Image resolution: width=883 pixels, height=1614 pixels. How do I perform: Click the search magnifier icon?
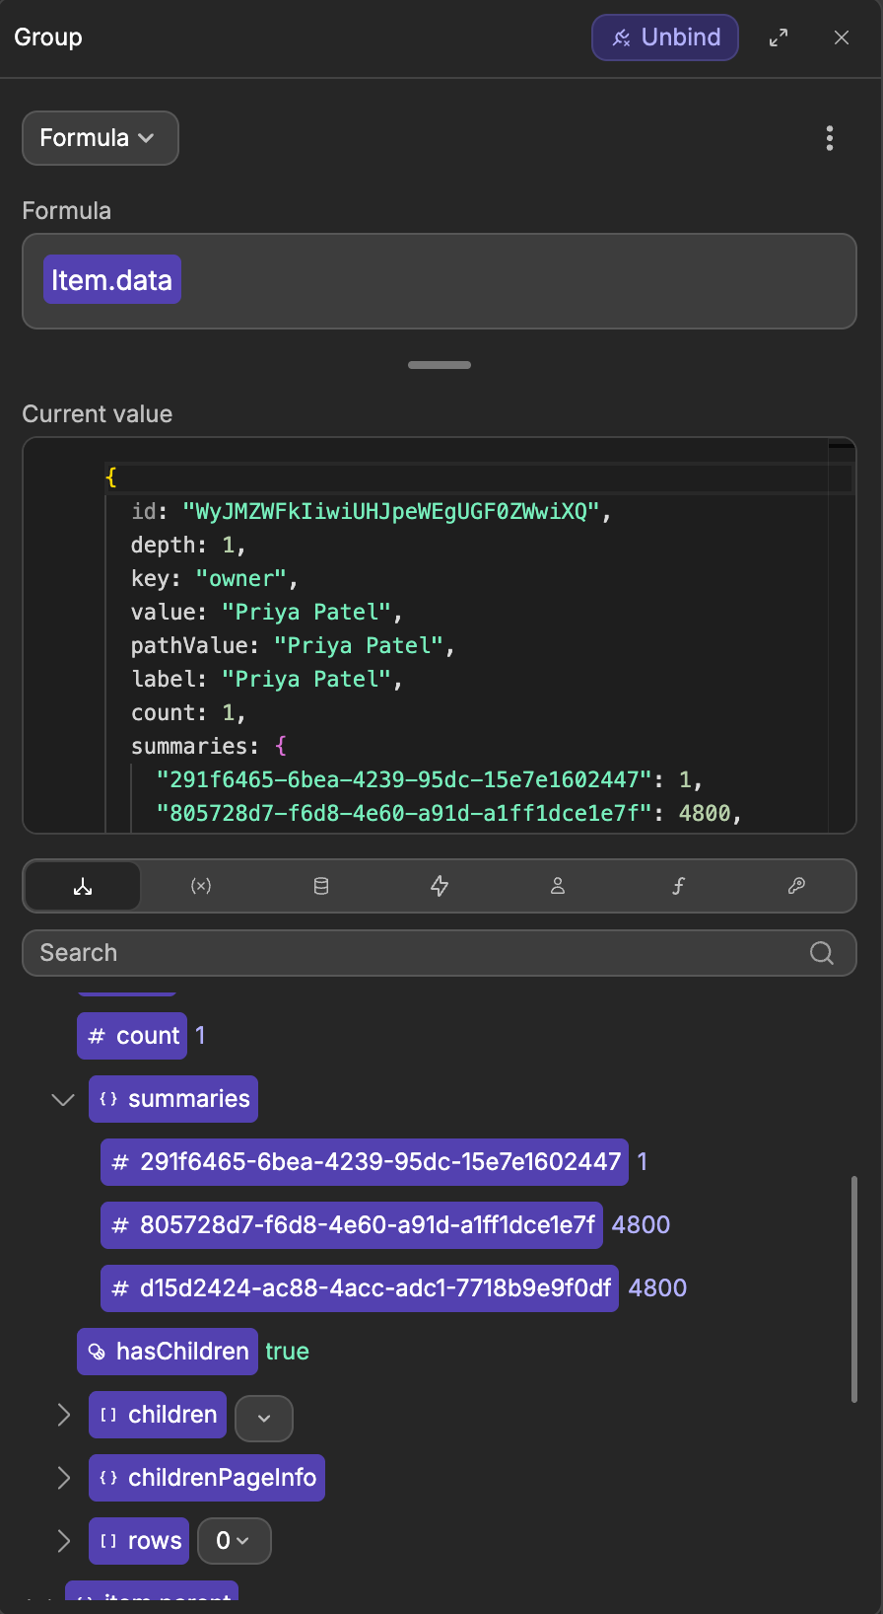(822, 953)
